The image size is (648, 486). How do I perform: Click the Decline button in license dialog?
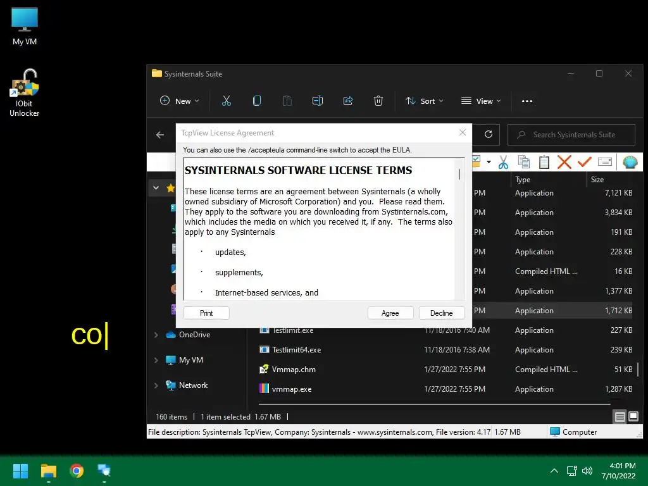[x=441, y=313]
